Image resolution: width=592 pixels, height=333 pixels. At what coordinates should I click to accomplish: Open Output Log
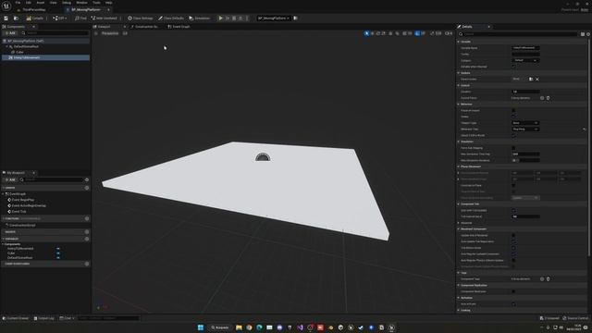[43, 318]
